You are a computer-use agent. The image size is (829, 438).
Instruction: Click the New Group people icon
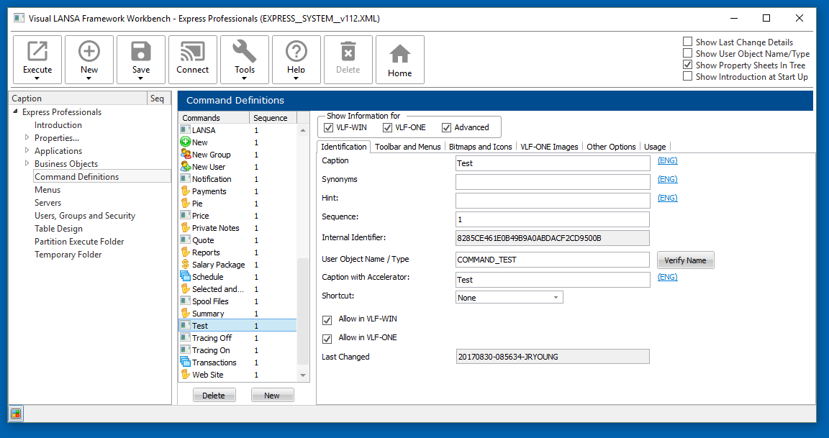[185, 155]
